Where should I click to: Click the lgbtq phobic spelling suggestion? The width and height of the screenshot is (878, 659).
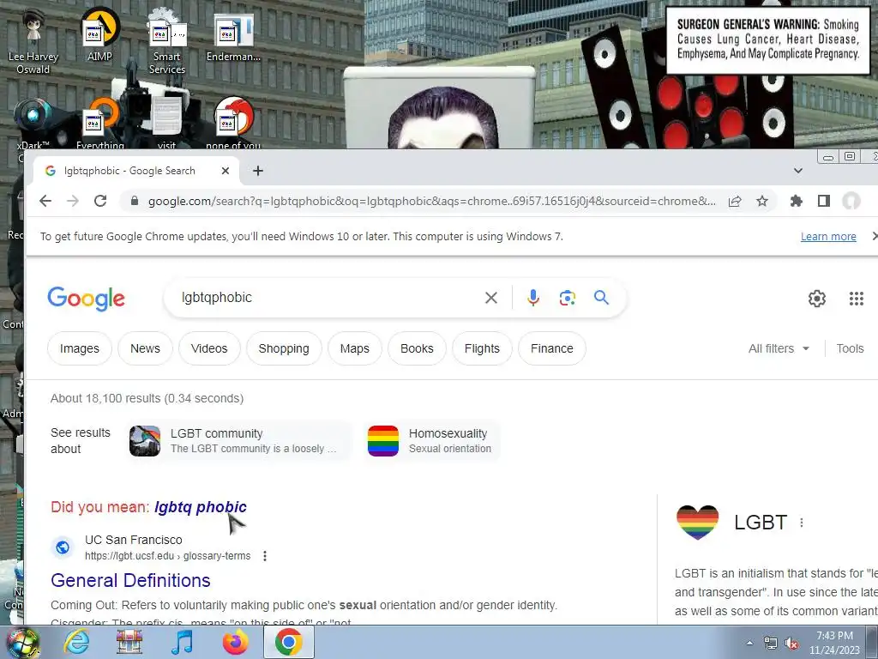click(x=201, y=507)
